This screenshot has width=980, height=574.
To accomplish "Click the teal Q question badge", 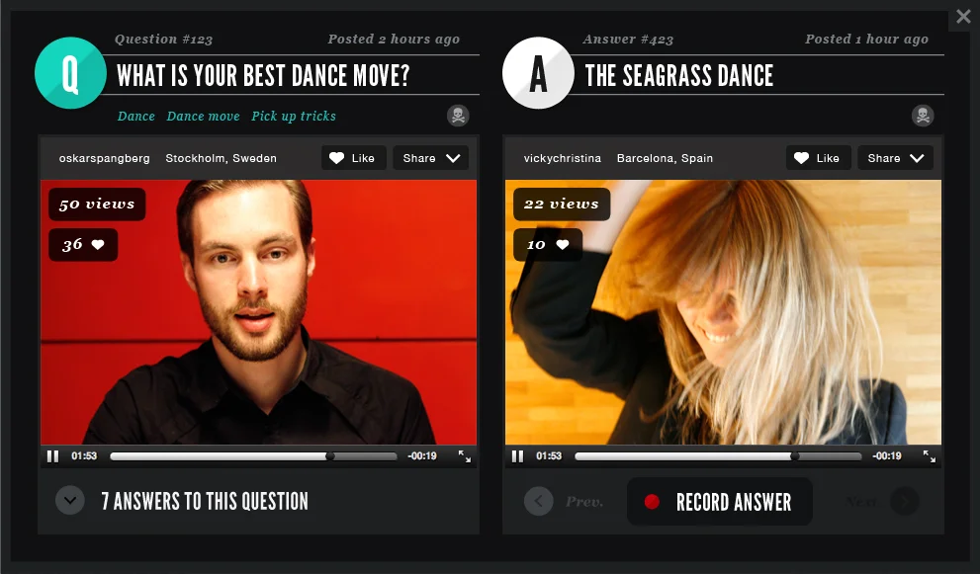I will click(70, 73).
